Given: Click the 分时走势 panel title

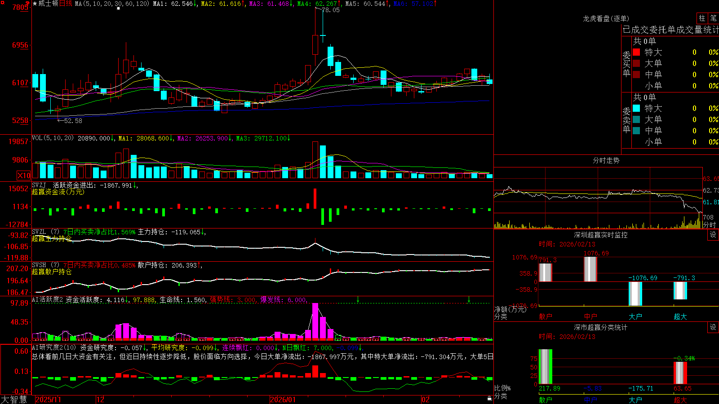Looking at the screenshot, I should coord(606,160).
